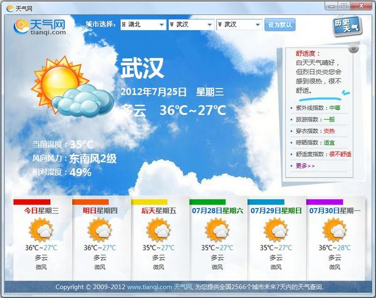Open the 更多>> more link

pyautogui.click(x=305, y=166)
